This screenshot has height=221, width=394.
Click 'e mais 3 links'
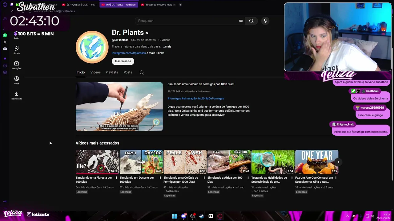(155, 53)
